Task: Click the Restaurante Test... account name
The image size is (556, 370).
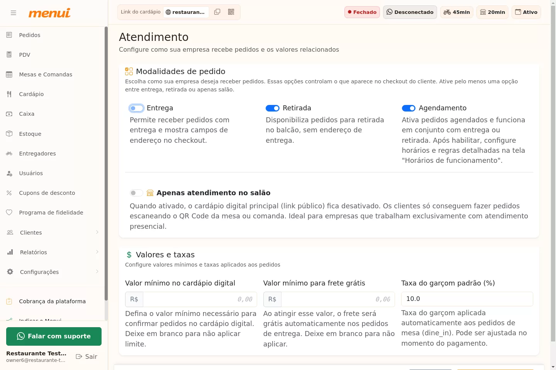Action: coord(36,353)
